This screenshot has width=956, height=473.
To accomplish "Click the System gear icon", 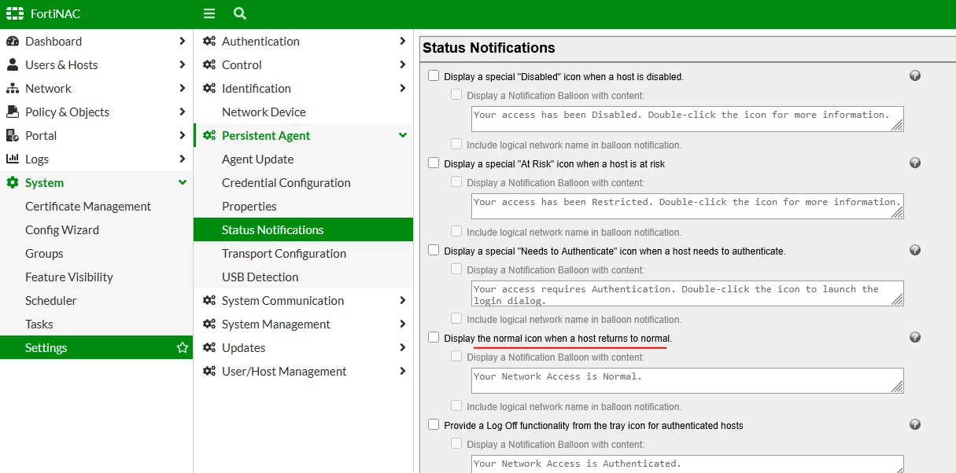I will click(x=13, y=182).
